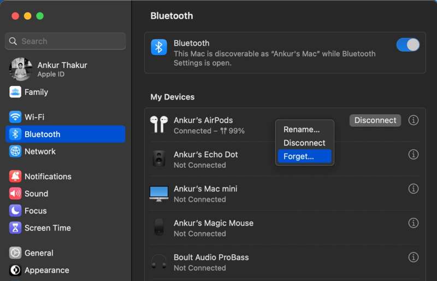
Task: Open Appearance settings icon
Action: pos(15,270)
